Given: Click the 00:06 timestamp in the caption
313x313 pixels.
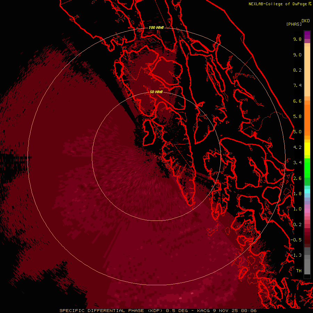Looking at the screenshot, I should coord(249,311).
